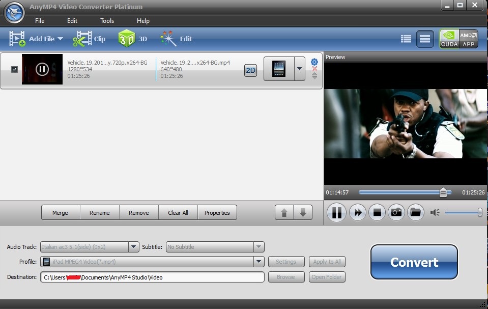
Task: Open the 3D settings cube icon
Action: [x=126, y=38]
